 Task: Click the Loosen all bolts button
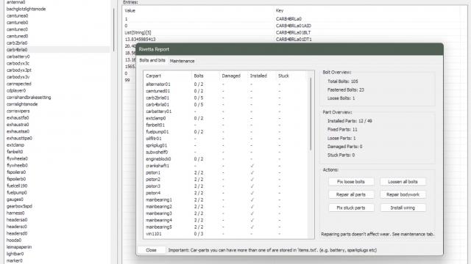click(403, 182)
